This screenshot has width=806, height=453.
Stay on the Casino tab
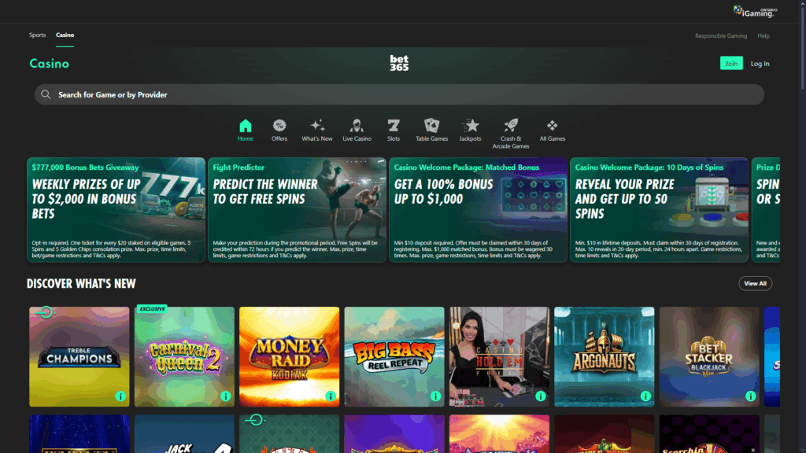[65, 35]
